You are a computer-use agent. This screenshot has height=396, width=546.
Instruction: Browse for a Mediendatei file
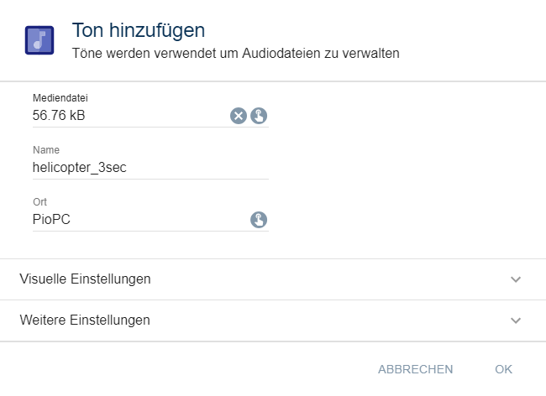click(259, 116)
